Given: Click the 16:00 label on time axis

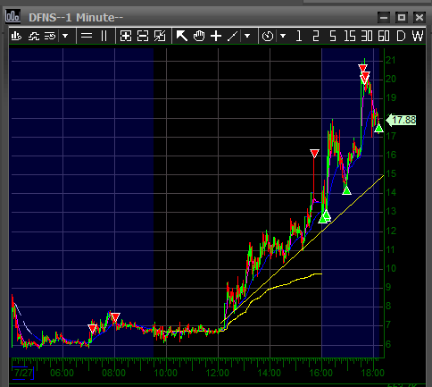Looking at the screenshot, I should 320,373.
